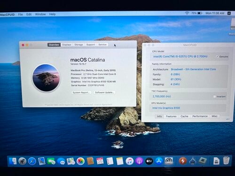Open the Music app icon
Viewport: 235px width, 176px height.
(129, 161)
